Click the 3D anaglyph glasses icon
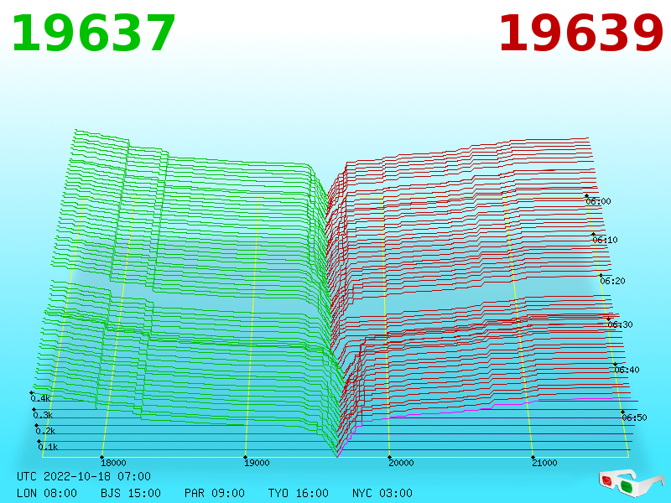 click(x=631, y=483)
